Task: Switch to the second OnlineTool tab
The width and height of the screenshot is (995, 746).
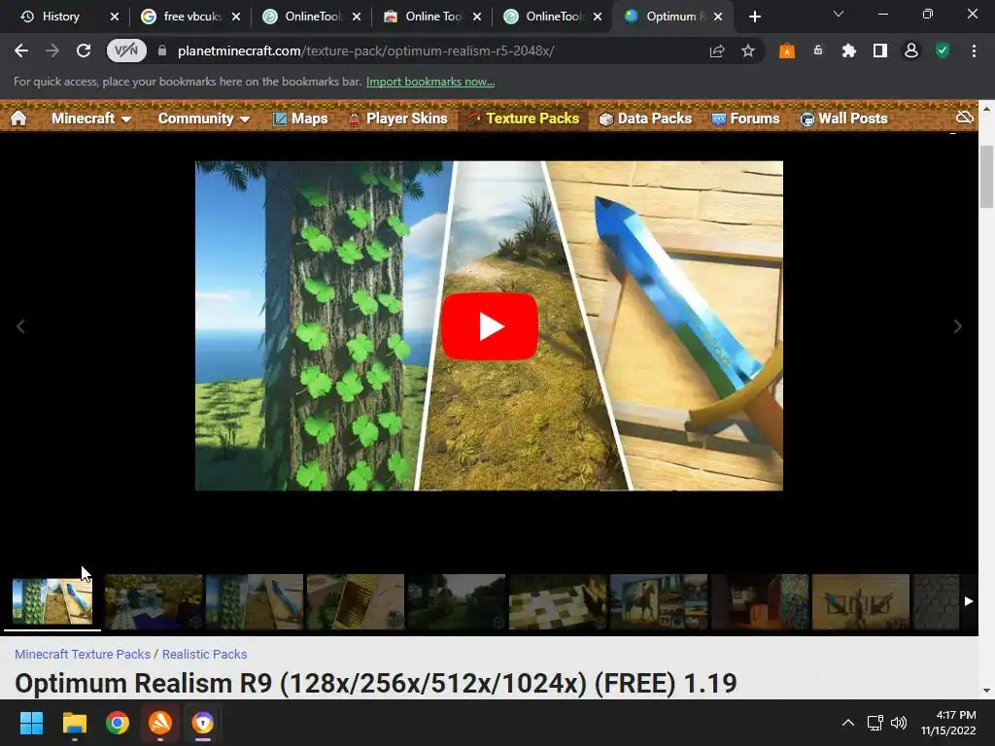Action: coord(312,17)
